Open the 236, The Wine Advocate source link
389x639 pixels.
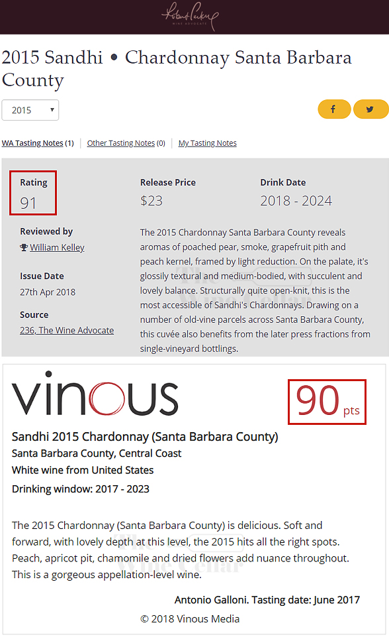point(67,330)
